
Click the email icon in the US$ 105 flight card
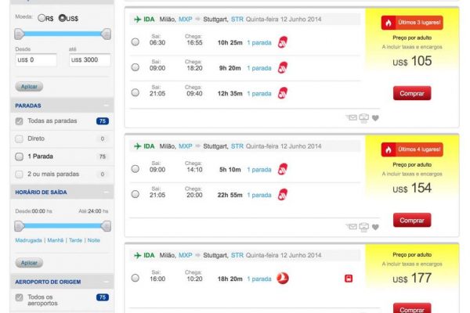[351, 118]
